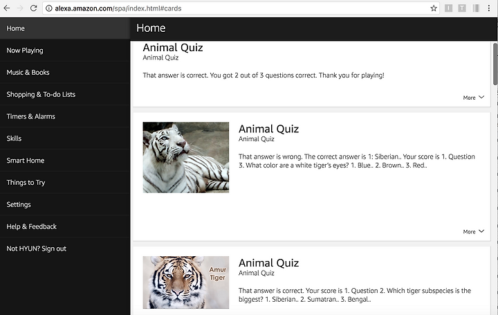Image resolution: width=498 pixels, height=315 pixels.
Task: Open the Skills section
Action: point(65,138)
